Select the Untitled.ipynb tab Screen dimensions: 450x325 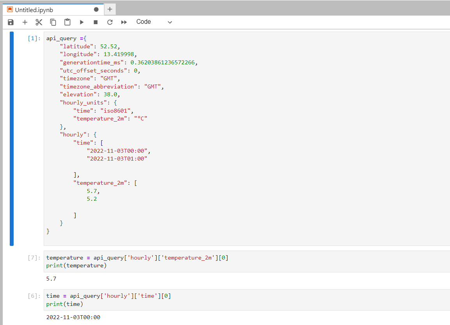[53, 10]
